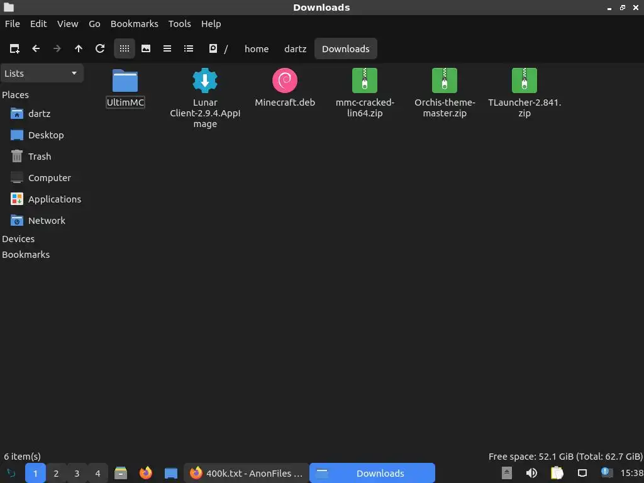This screenshot has height=483, width=644.
Task: Click the TLauncher-2.841.zip file name
Action: pos(525,108)
